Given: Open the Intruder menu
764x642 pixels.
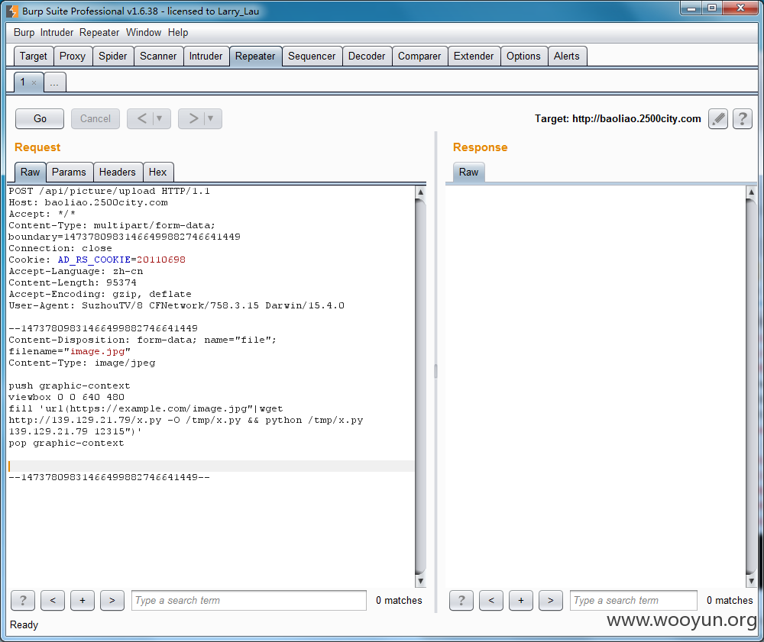Looking at the screenshot, I should point(57,33).
